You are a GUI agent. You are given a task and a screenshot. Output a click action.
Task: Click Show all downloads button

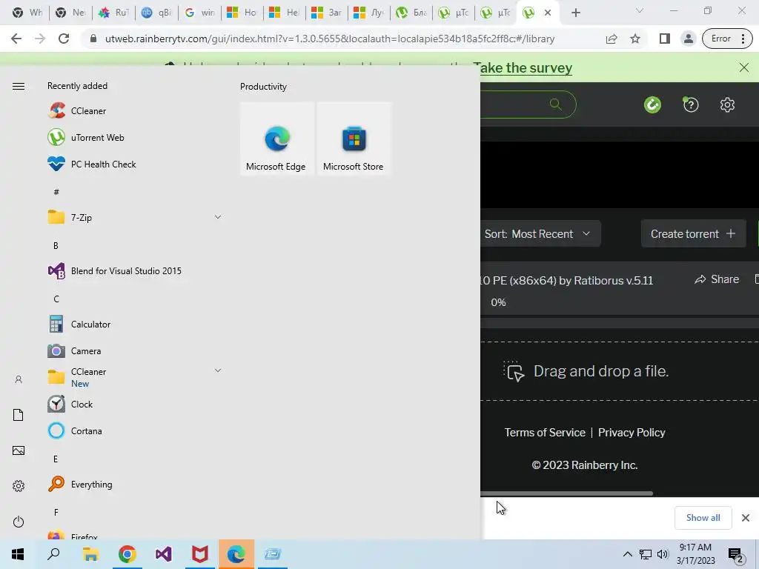pyautogui.click(x=703, y=518)
